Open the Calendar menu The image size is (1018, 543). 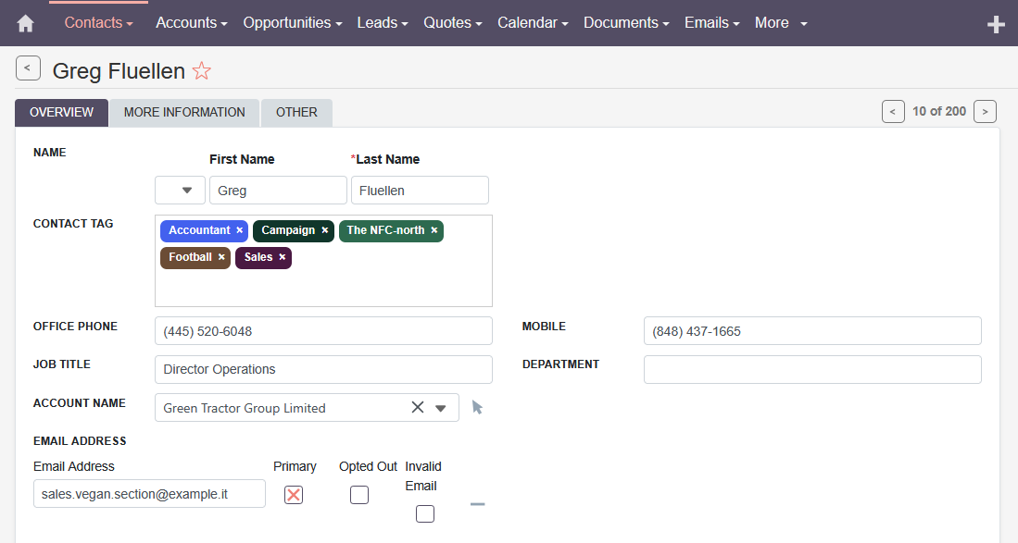coord(533,23)
